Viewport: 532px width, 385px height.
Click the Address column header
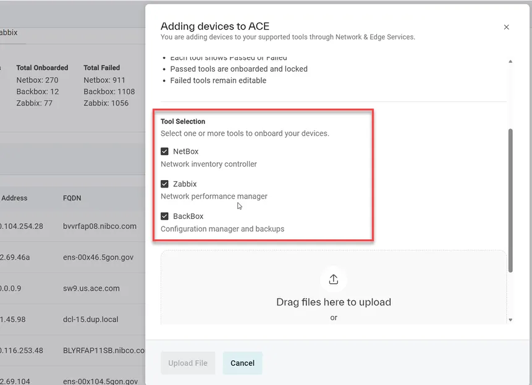click(x=14, y=198)
